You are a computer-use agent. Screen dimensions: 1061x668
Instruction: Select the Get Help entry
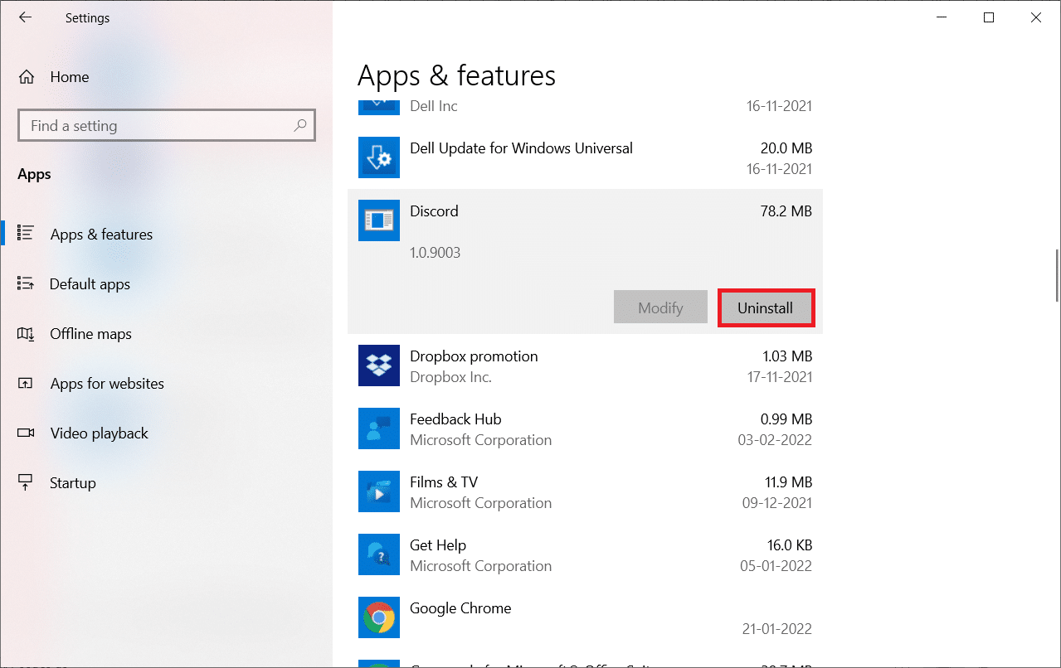tap(586, 554)
